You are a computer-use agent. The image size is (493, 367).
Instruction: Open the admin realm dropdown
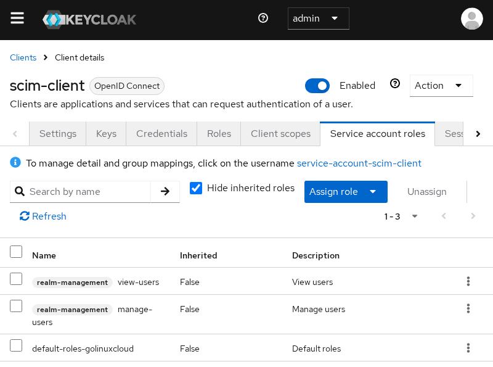click(x=318, y=19)
